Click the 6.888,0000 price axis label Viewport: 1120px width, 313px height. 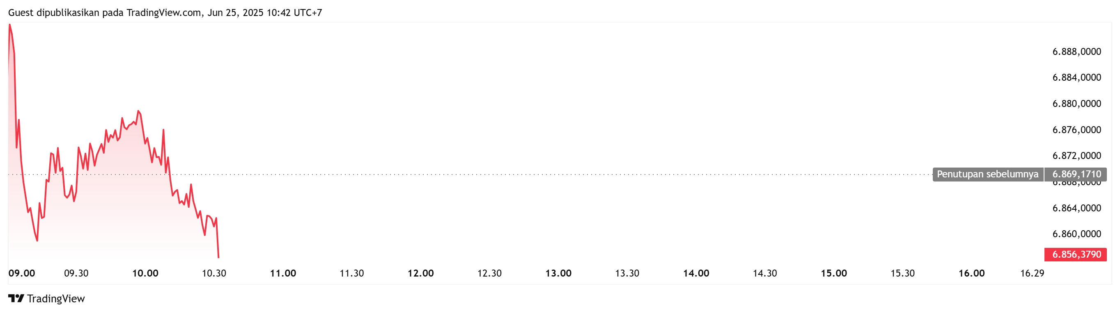pyautogui.click(x=1076, y=52)
